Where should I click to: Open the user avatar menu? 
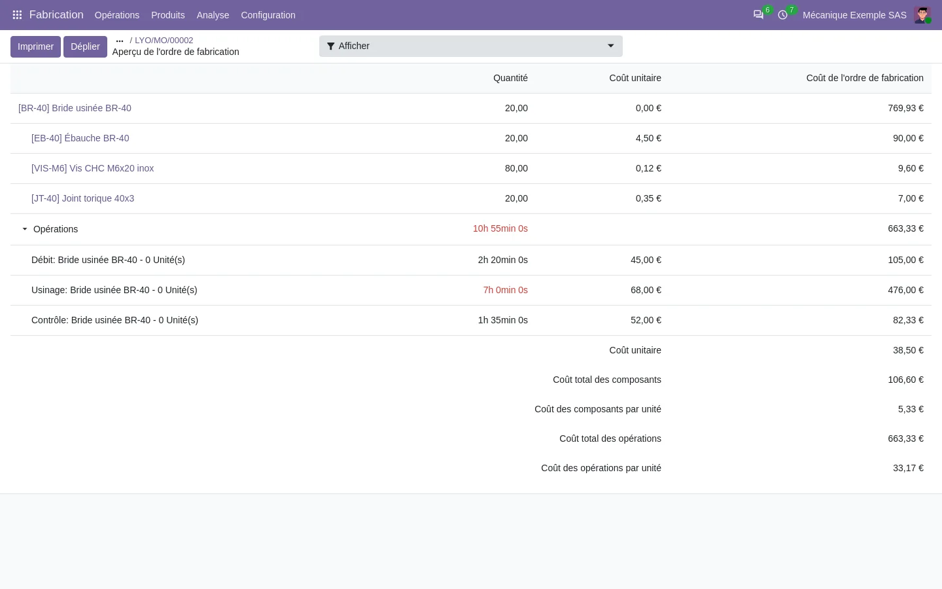[x=922, y=15]
